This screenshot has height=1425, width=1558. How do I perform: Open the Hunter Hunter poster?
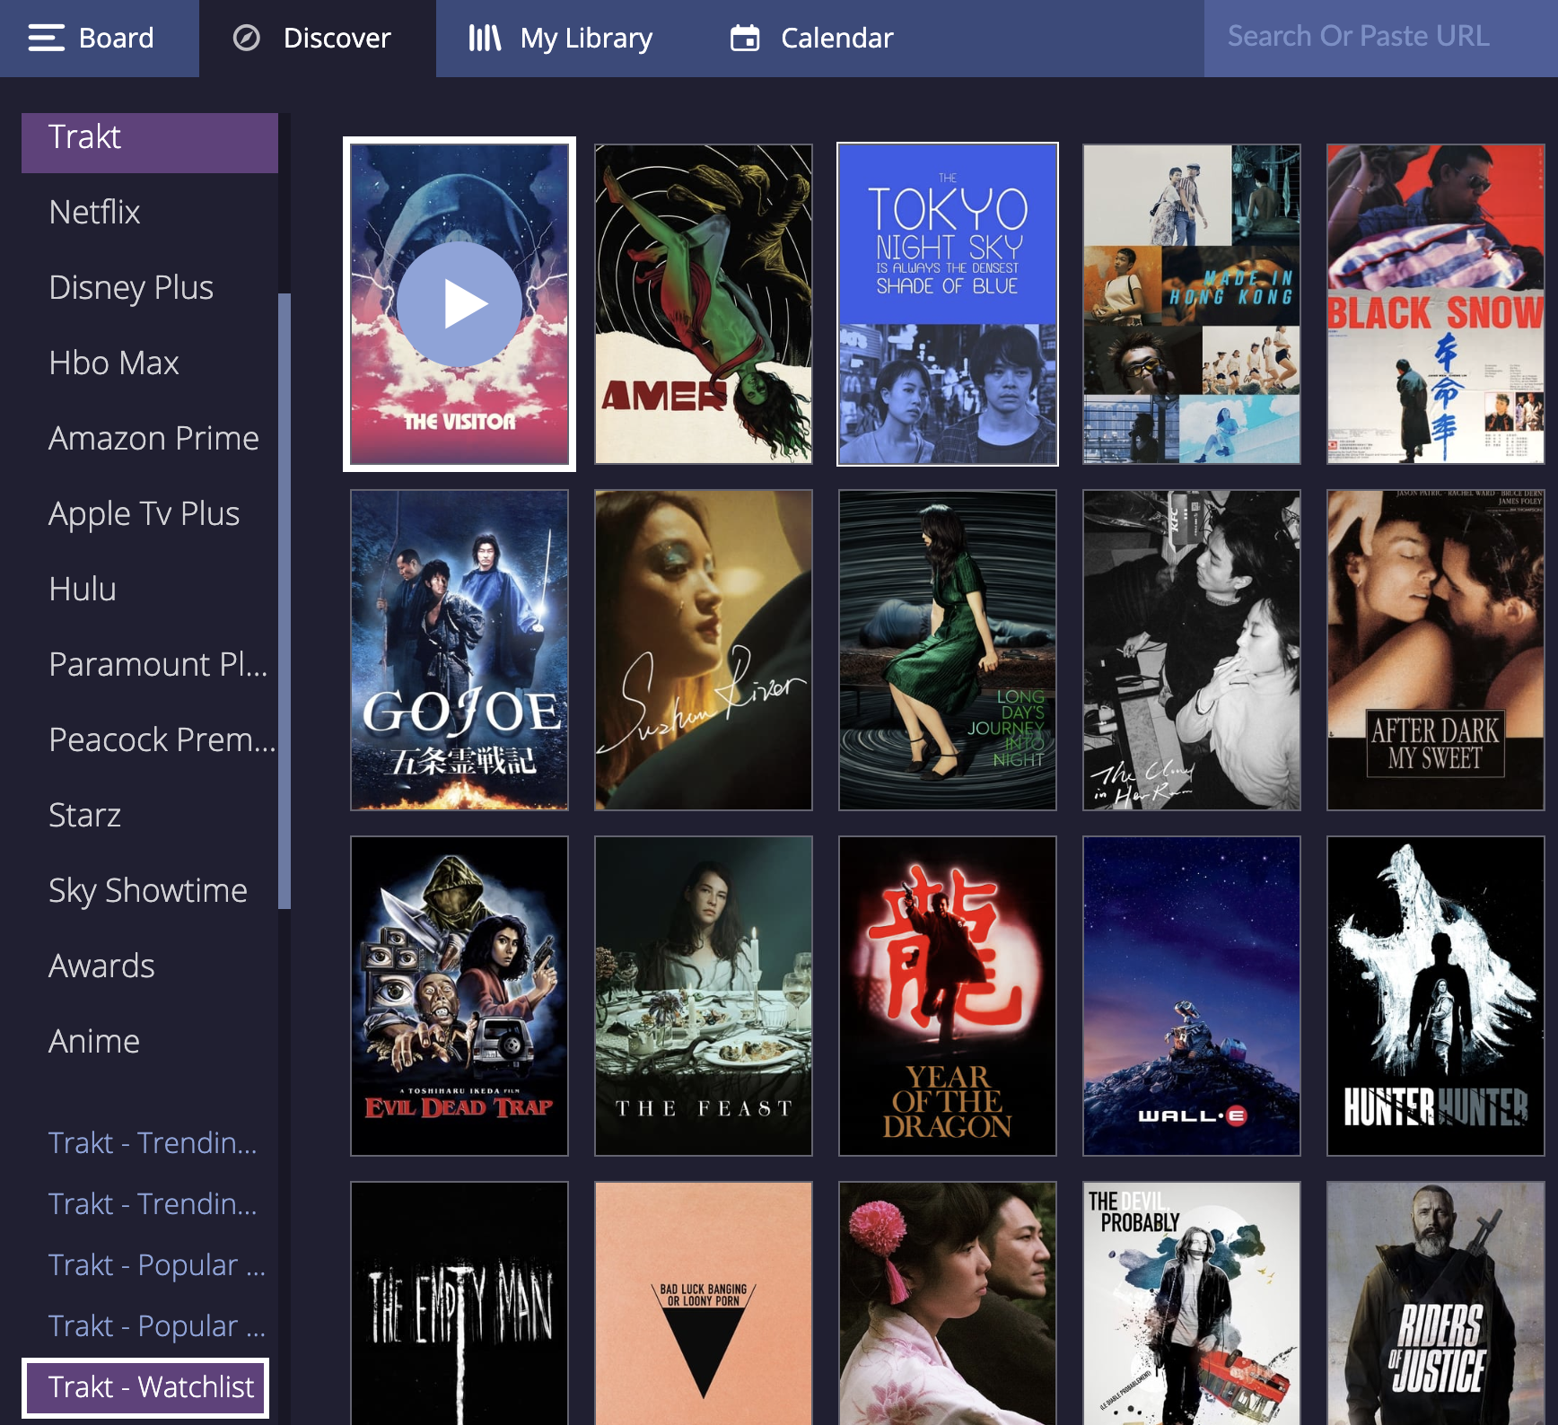point(1436,996)
